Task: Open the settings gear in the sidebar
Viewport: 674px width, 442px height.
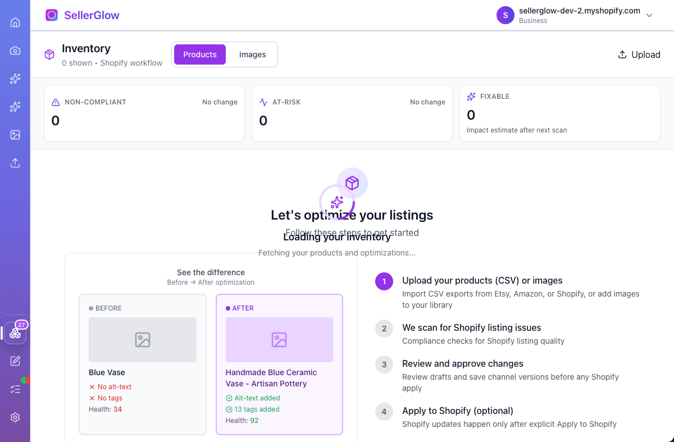Action: click(x=15, y=417)
